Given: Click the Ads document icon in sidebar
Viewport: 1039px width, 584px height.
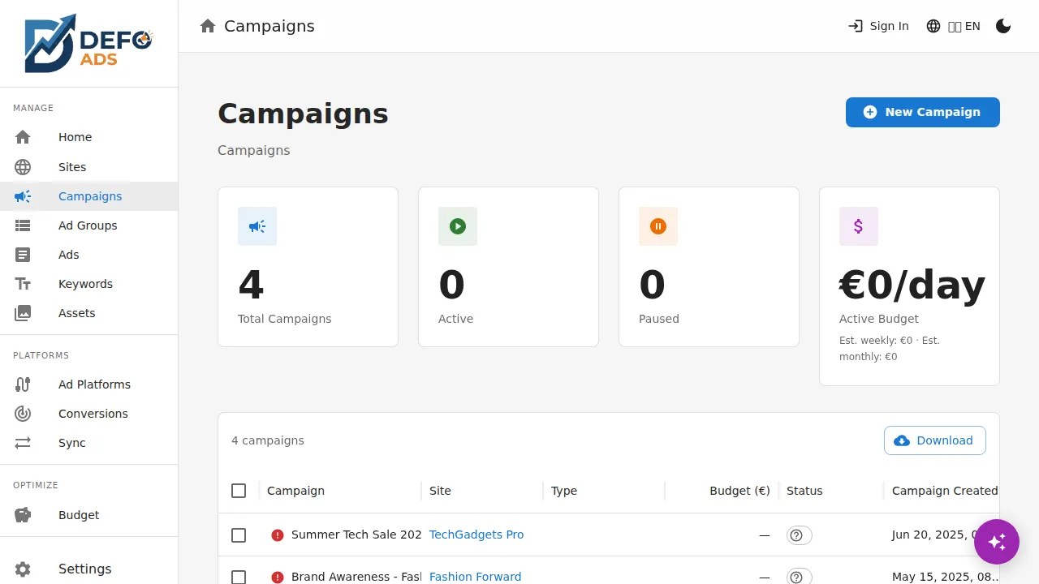Looking at the screenshot, I should click(x=23, y=255).
